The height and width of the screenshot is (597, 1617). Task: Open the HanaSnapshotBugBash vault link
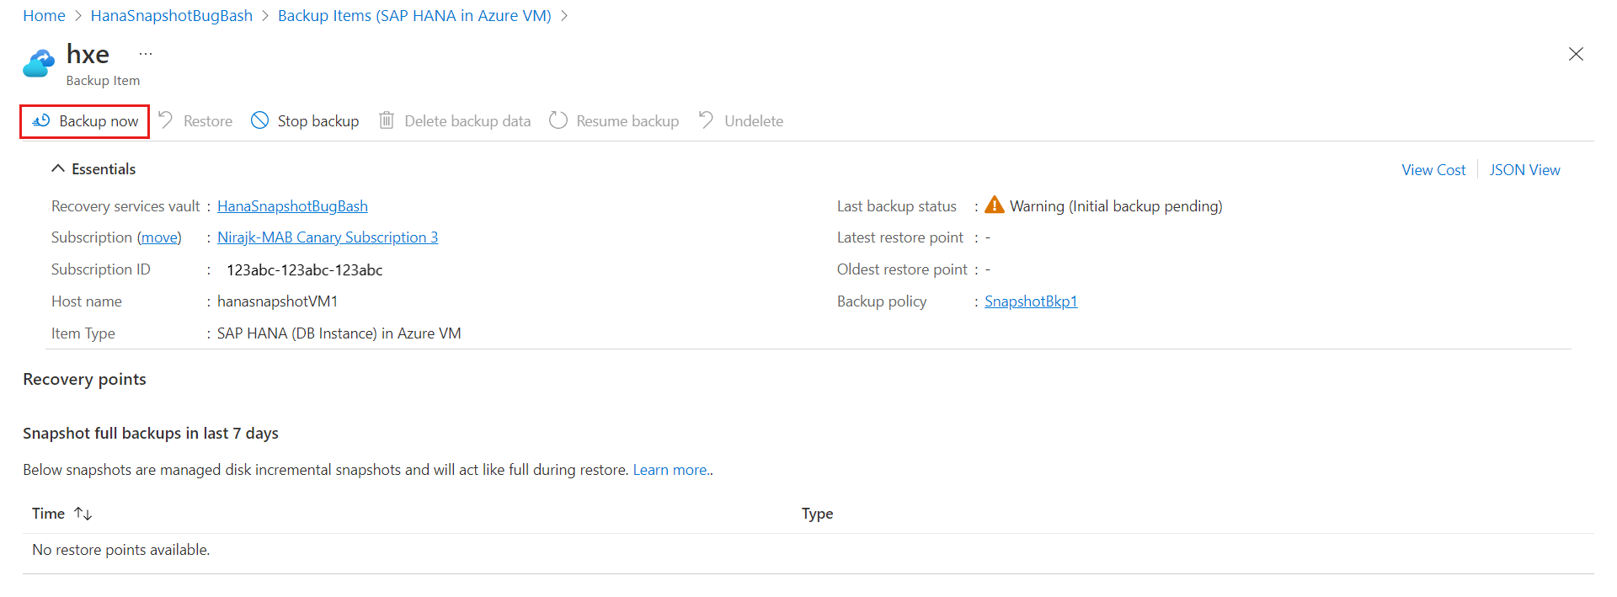[x=292, y=206]
